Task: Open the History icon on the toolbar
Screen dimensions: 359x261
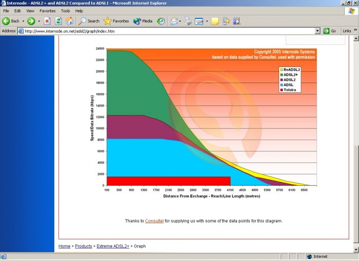Action: (160, 21)
